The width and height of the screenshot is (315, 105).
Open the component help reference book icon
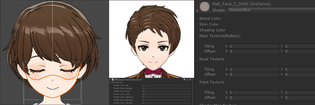[x=184, y=80]
